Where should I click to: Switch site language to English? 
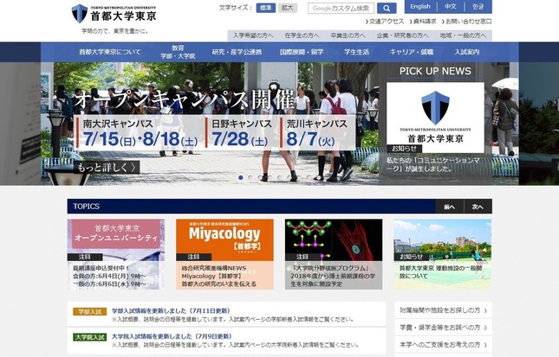coord(420,7)
